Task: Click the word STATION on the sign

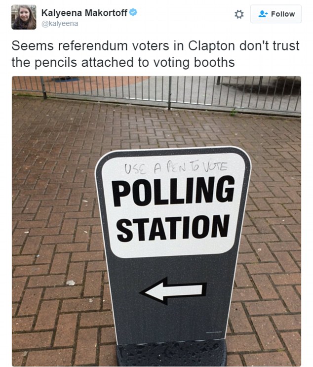Action: [174, 226]
